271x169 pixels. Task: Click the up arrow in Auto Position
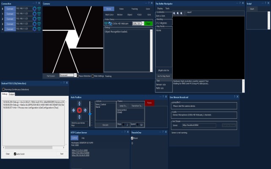pyautogui.click(x=79, y=104)
